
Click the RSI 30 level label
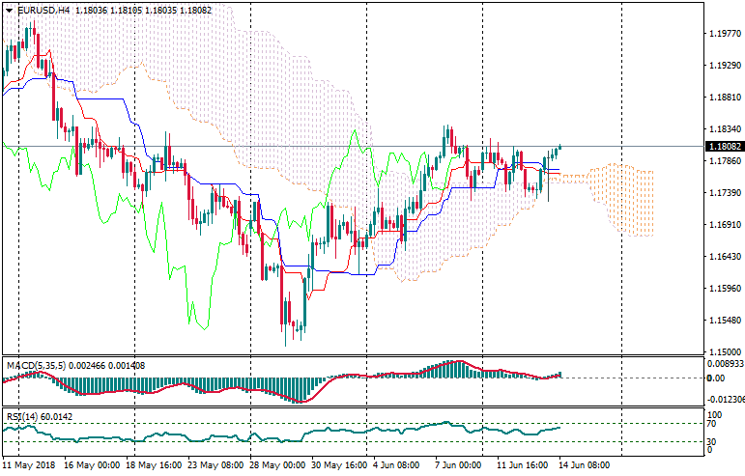(712, 441)
